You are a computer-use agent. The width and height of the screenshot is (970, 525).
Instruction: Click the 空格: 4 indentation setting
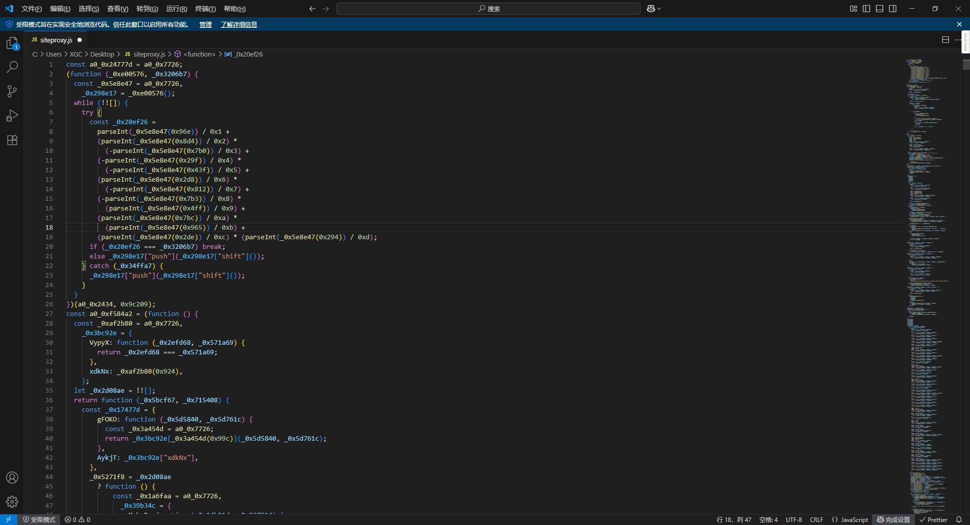tap(768, 519)
